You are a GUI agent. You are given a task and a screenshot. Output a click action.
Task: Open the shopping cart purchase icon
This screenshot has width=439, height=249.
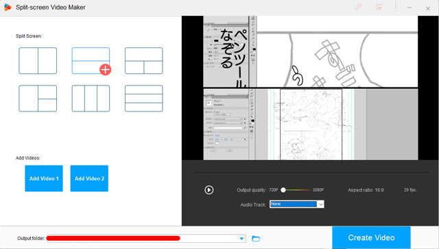pyautogui.click(x=379, y=8)
